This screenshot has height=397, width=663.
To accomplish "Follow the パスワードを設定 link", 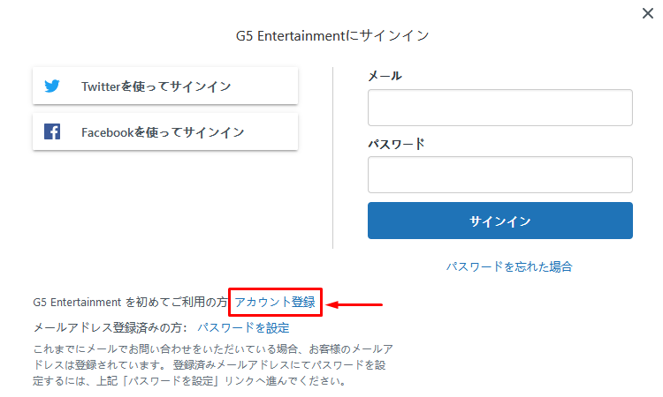I will [244, 328].
